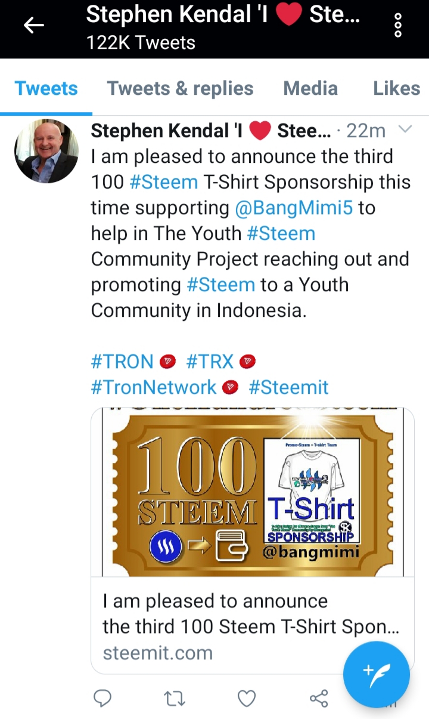Open the Likes tab
Image resolution: width=429 pixels, height=719 pixels.
tap(396, 88)
